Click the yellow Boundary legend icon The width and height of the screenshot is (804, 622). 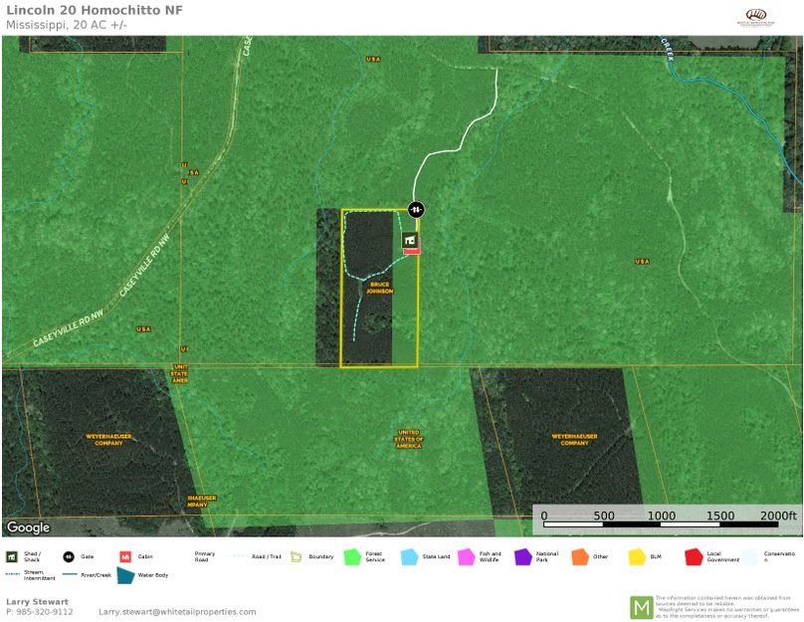pos(296,556)
